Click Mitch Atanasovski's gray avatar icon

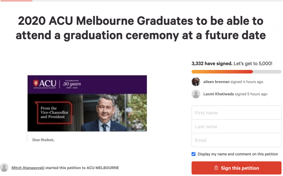[4, 168]
